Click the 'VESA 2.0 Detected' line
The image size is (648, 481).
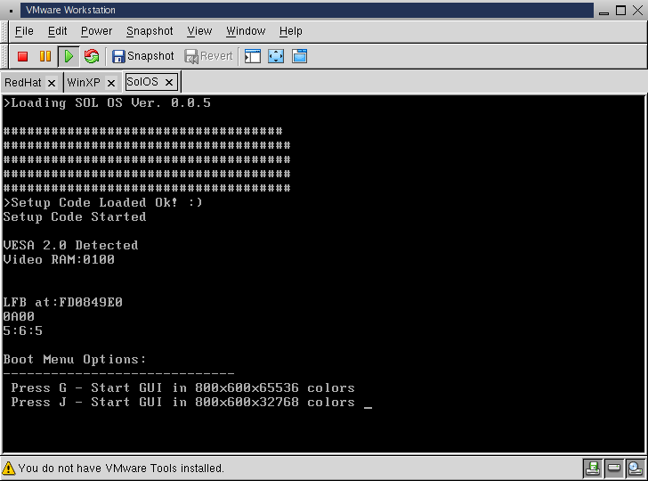[70, 245]
